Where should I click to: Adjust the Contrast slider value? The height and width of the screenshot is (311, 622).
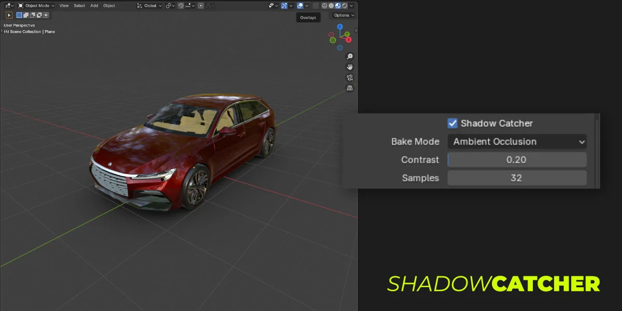[x=517, y=160]
